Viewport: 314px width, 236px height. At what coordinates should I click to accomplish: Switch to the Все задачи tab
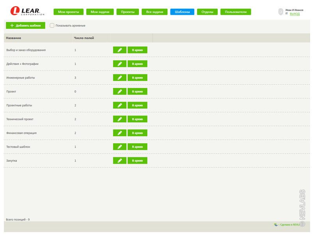coord(154,12)
